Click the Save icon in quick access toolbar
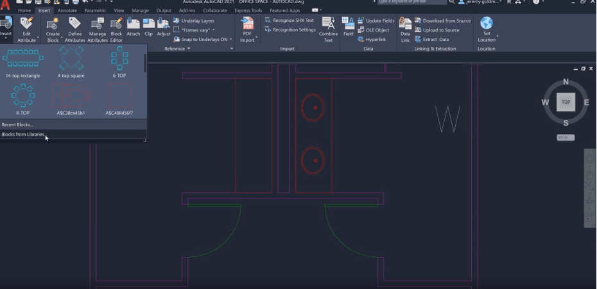 point(38,2)
